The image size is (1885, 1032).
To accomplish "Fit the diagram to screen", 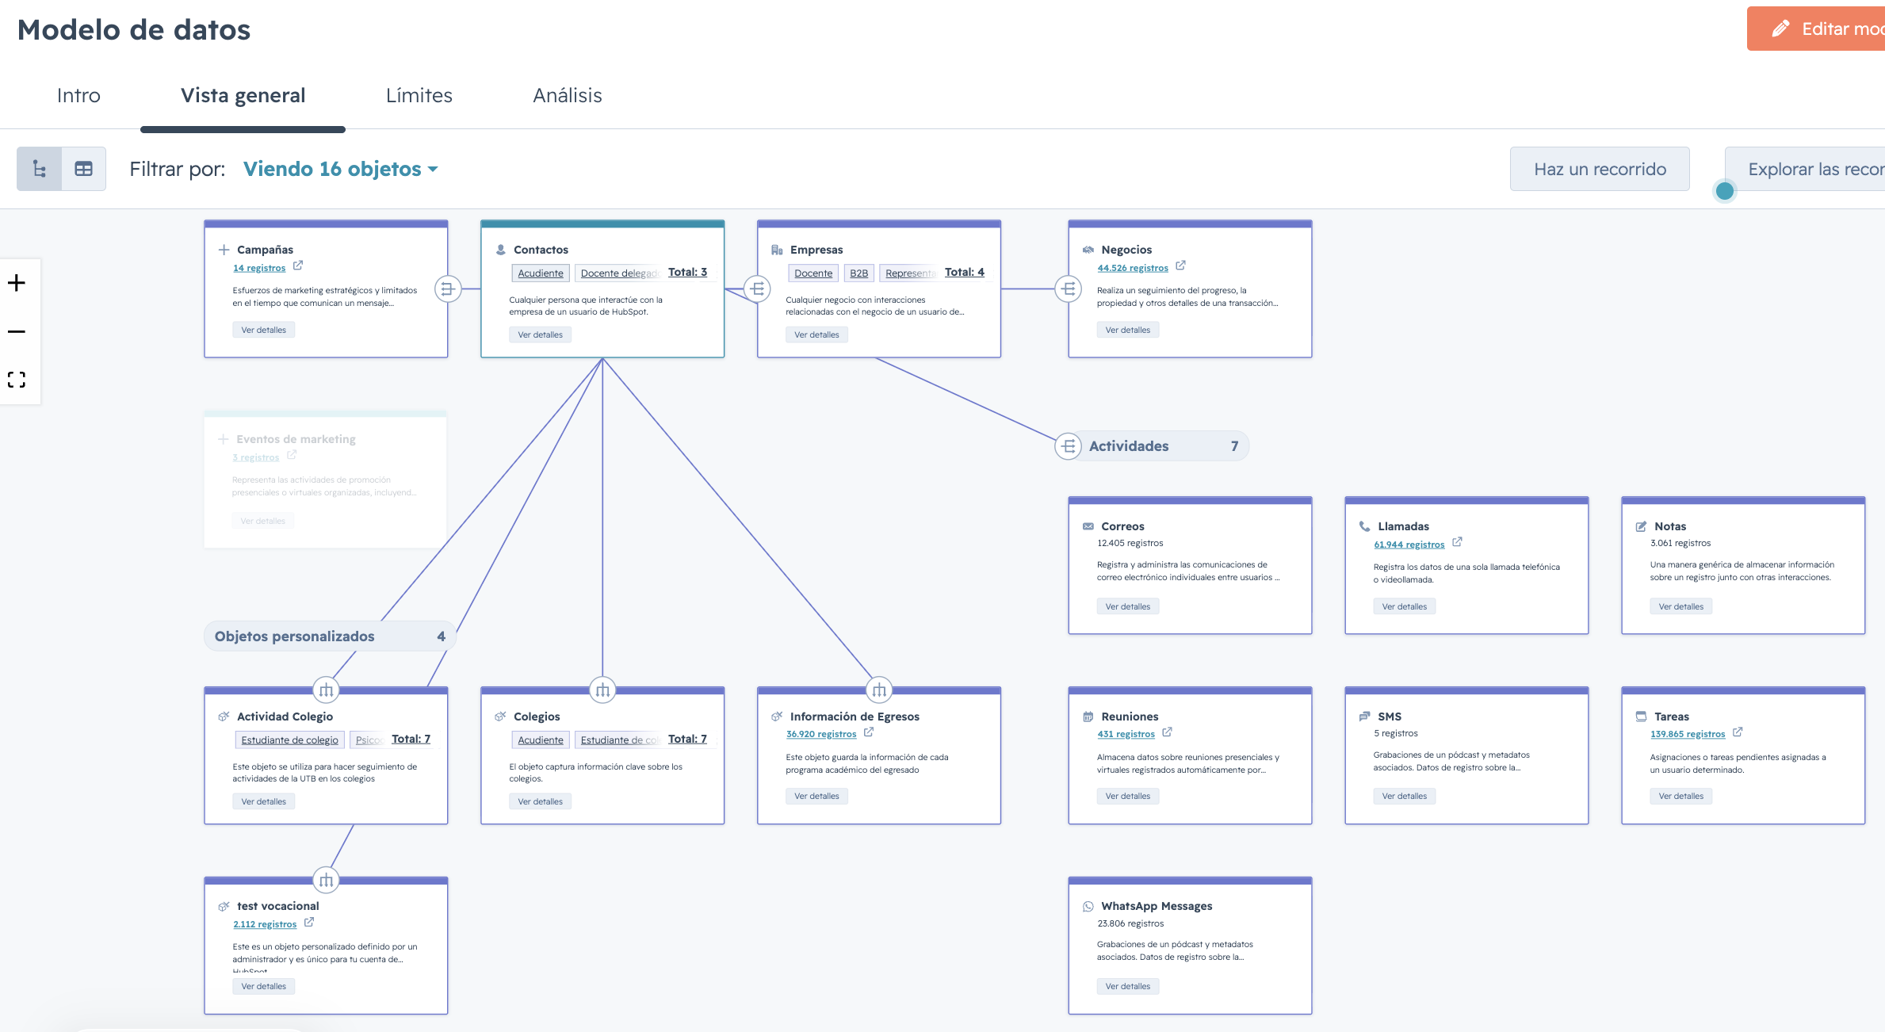I will (17, 380).
